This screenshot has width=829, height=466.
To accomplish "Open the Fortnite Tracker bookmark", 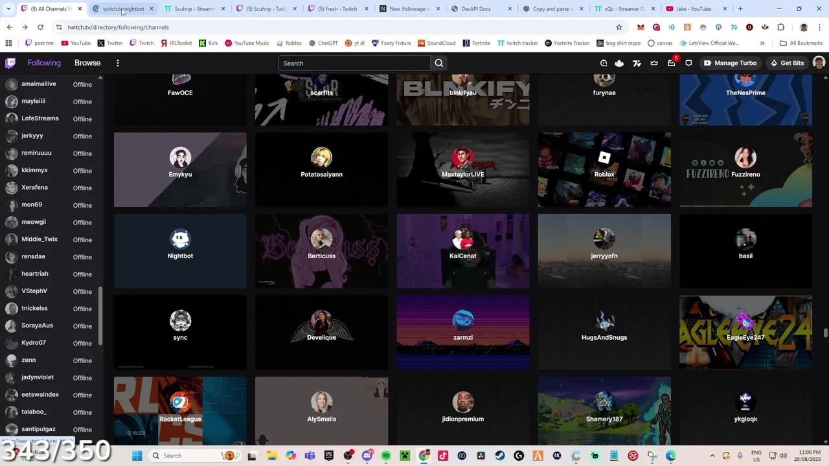I will [567, 43].
